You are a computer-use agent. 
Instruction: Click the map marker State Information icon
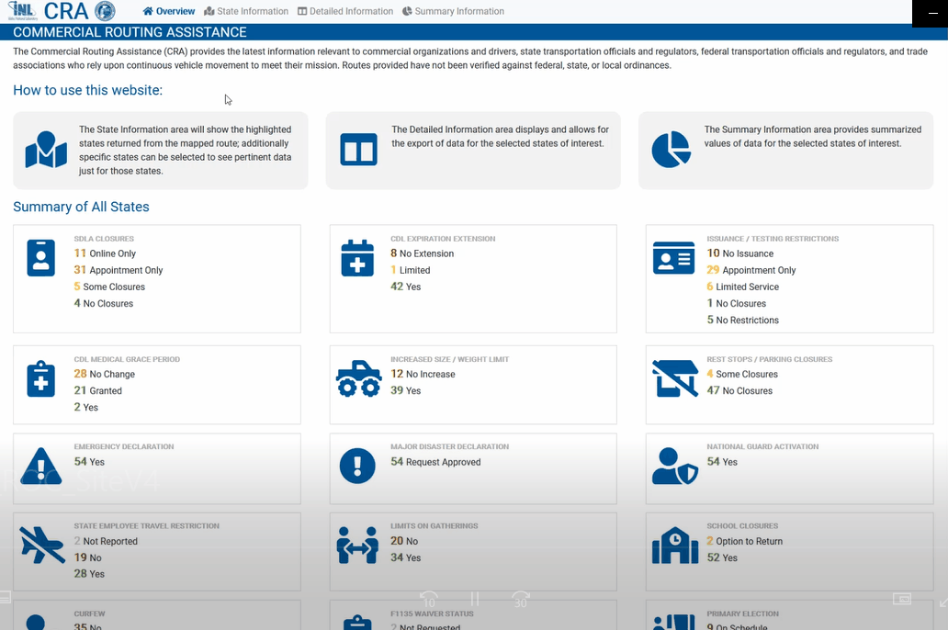tap(46, 150)
